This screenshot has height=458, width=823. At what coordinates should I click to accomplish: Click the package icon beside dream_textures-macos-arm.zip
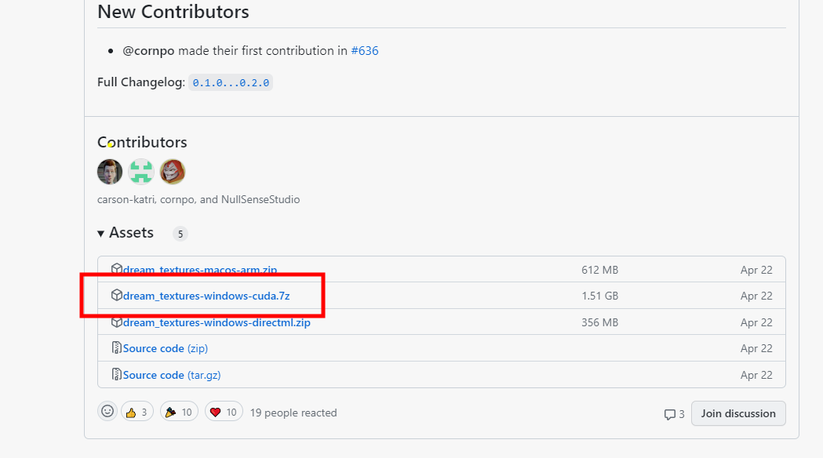[x=117, y=269]
